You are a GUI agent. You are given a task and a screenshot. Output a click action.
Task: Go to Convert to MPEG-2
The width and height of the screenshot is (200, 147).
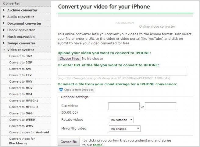[23, 107]
